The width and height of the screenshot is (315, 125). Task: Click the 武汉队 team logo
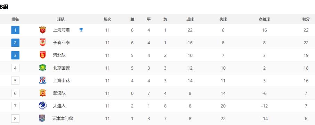pyautogui.click(x=42, y=93)
